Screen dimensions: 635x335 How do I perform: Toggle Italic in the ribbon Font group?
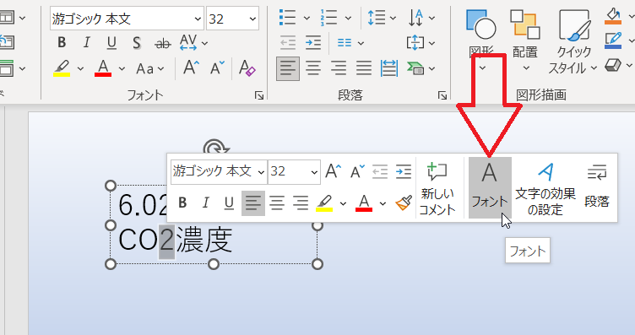coord(87,42)
